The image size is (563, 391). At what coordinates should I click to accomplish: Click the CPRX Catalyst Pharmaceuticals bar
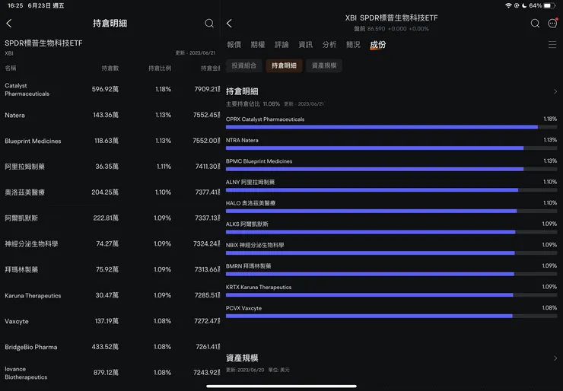pos(391,127)
